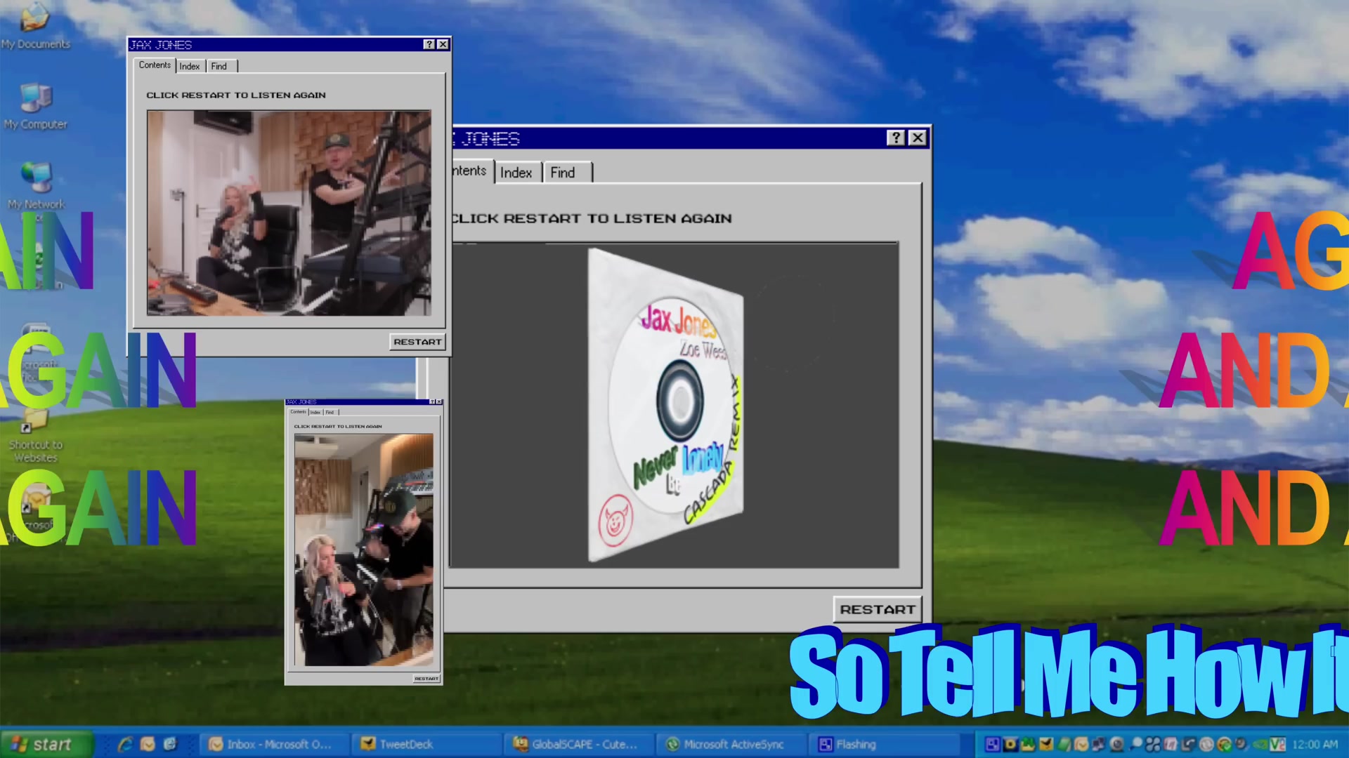Open the My Documents desktop icon
Screen dimensions: 1349x758
pos(34,25)
